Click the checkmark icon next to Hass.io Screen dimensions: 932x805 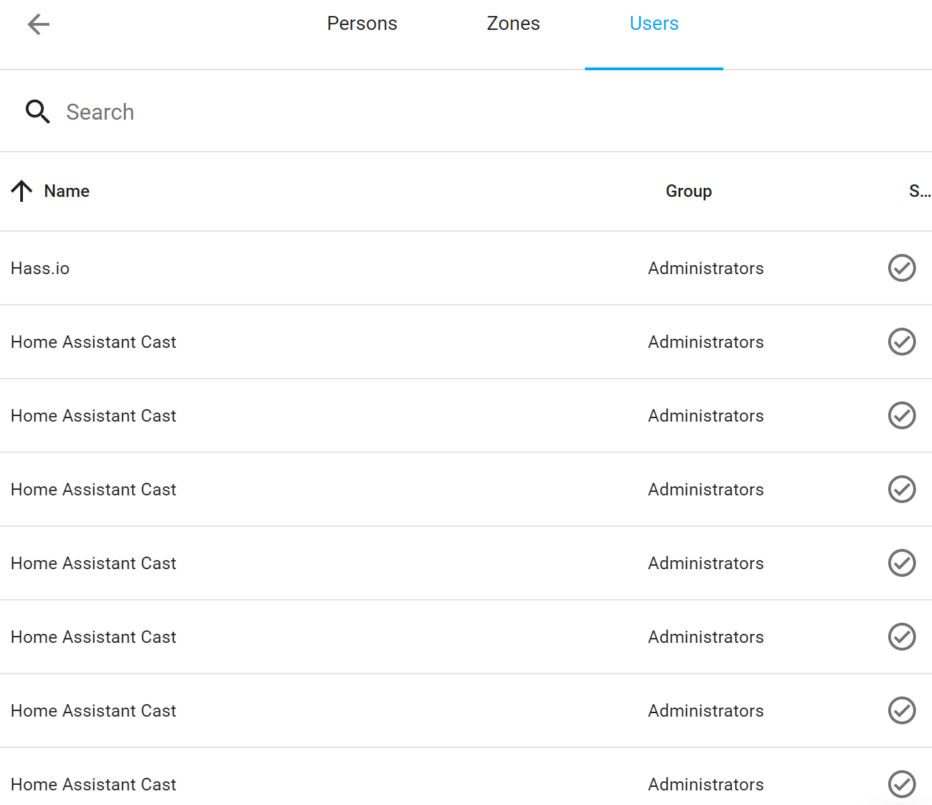coord(901,268)
